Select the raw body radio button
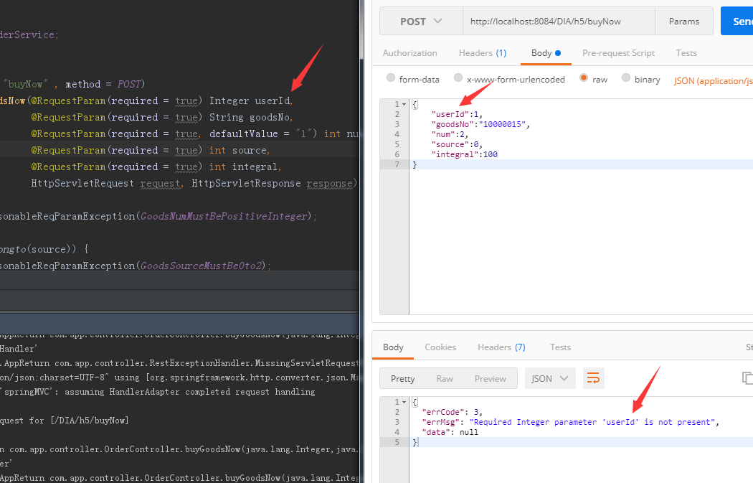The width and height of the screenshot is (753, 483). tap(582, 79)
